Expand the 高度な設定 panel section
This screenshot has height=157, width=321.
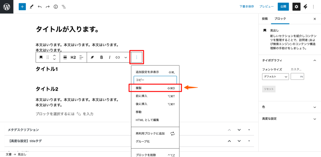289,119
